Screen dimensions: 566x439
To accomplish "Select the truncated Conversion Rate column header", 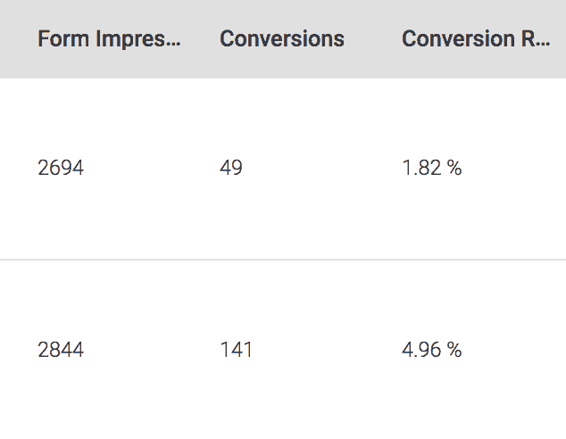I will coord(475,39).
